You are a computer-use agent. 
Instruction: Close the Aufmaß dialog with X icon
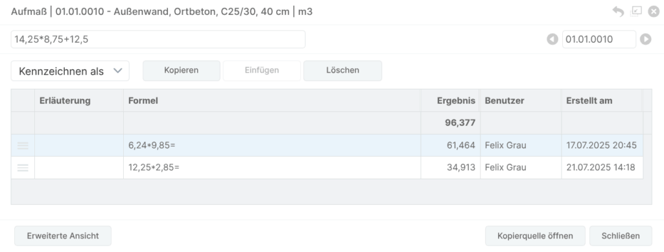pyautogui.click(x=654, y=12)
